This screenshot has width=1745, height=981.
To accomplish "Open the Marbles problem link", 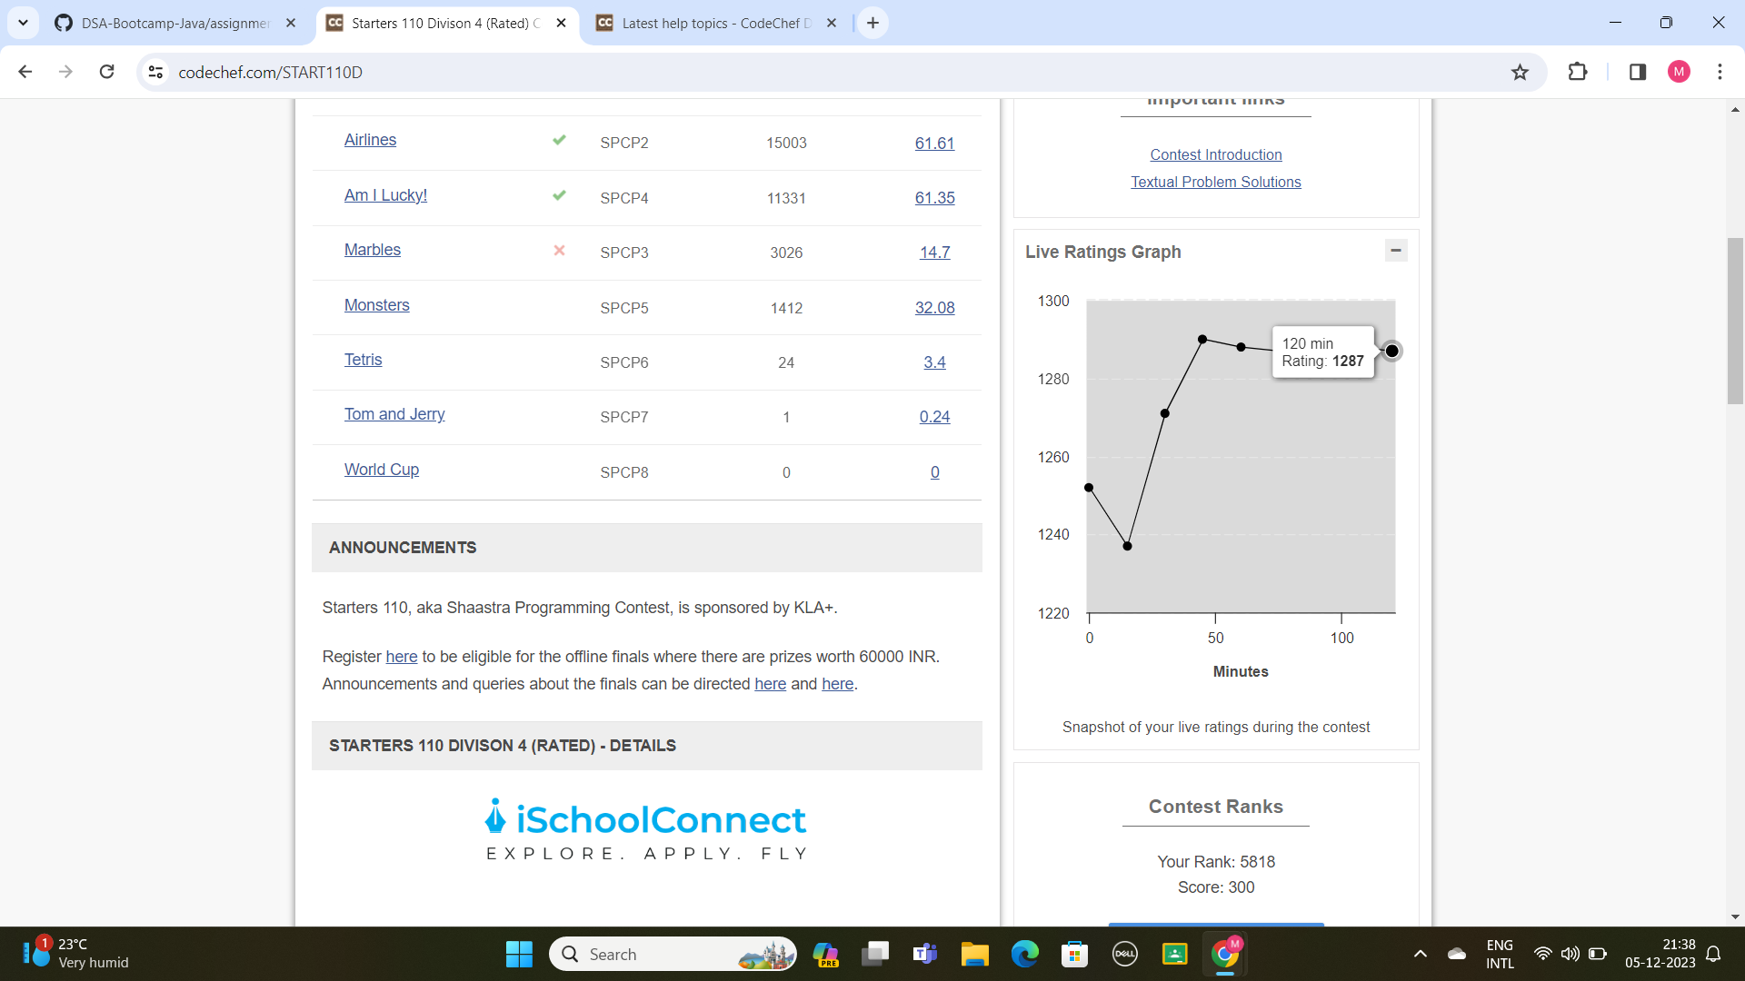I will pos(372,250).
